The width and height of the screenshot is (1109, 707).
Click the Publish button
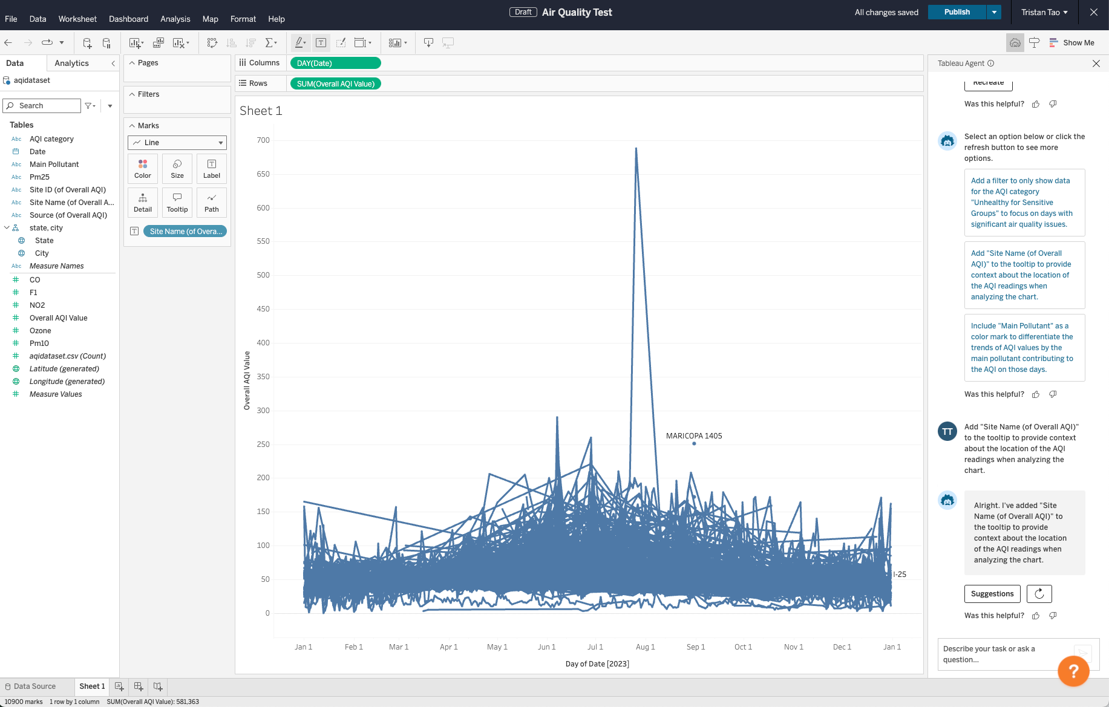click(x=957, y=12)
